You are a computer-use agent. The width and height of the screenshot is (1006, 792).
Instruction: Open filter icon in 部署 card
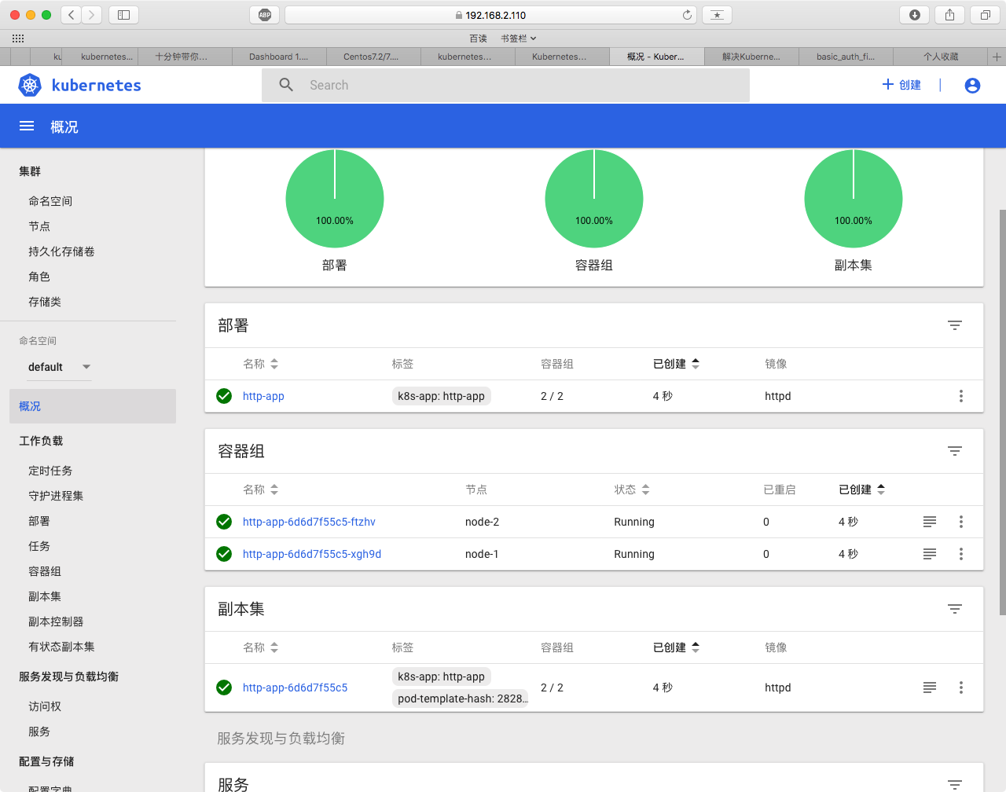(954, 325)
